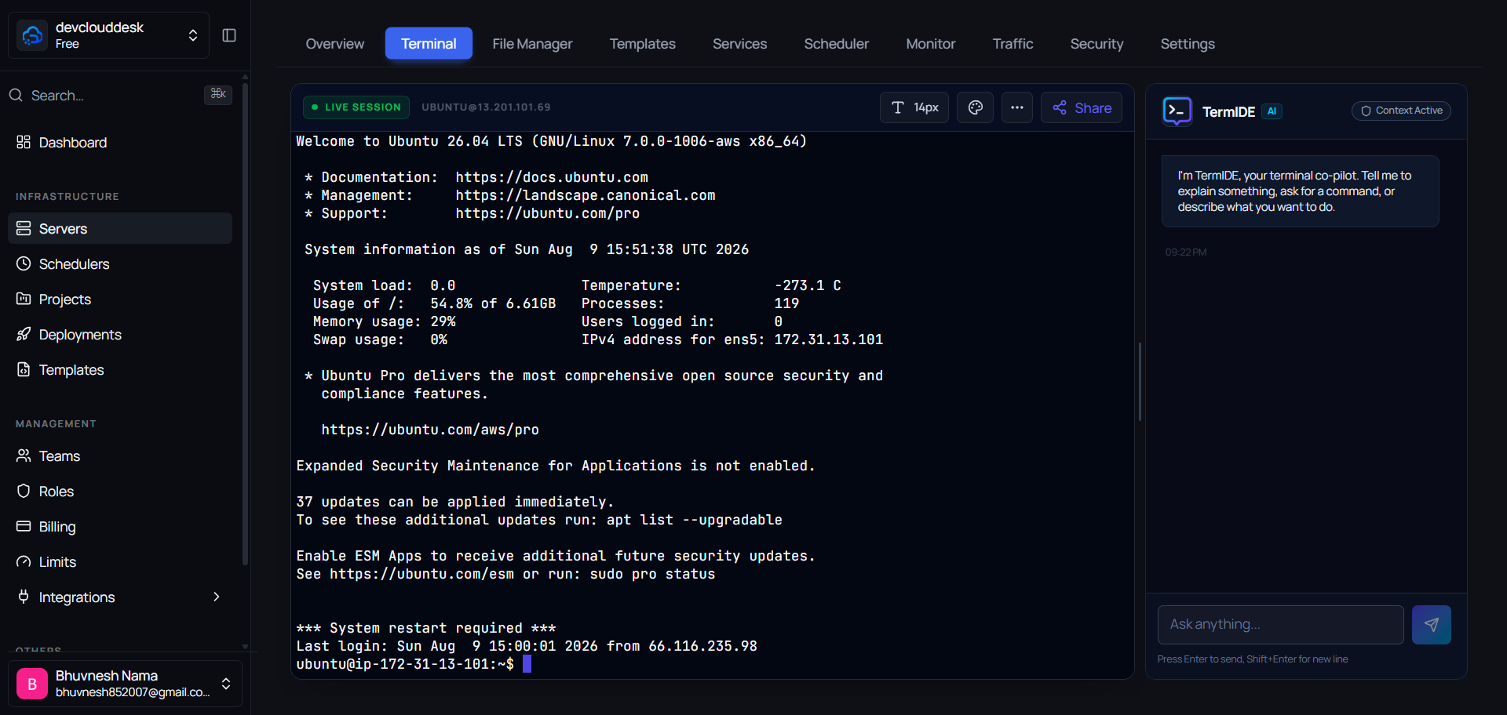Open Billing in the sidebar
1507x715 pixels.
(120, 526)
